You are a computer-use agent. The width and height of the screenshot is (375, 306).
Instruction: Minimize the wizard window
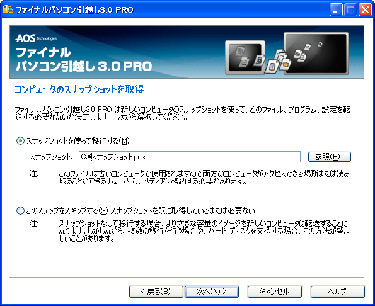[336, 10]
